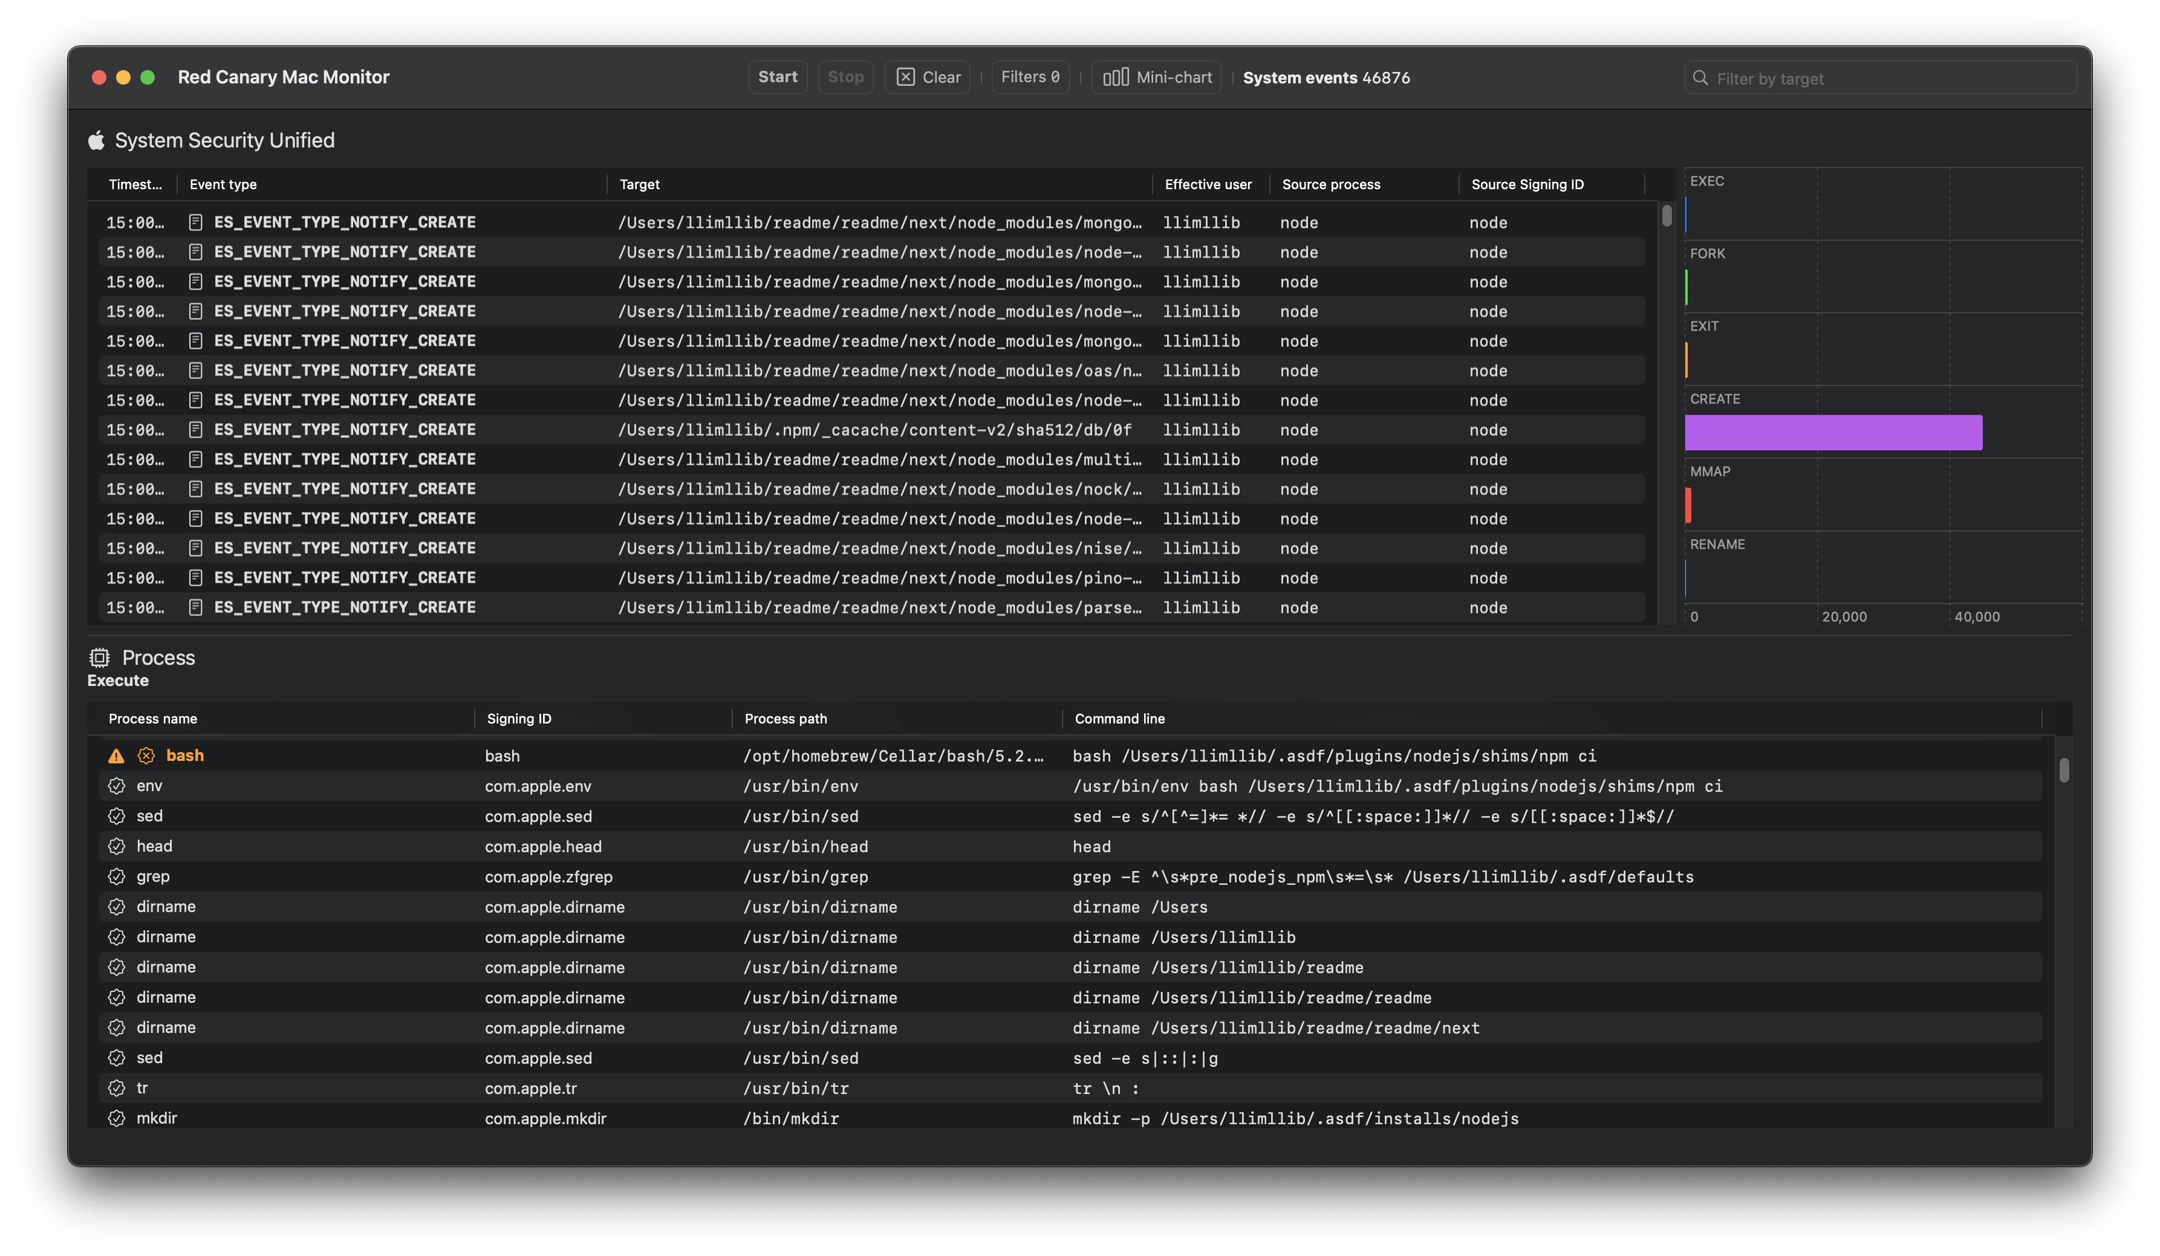Click the Apple icon beside System Security Unified
Screen dimensions: 2160x1256
pyautogui.click(x=97, y=140)
